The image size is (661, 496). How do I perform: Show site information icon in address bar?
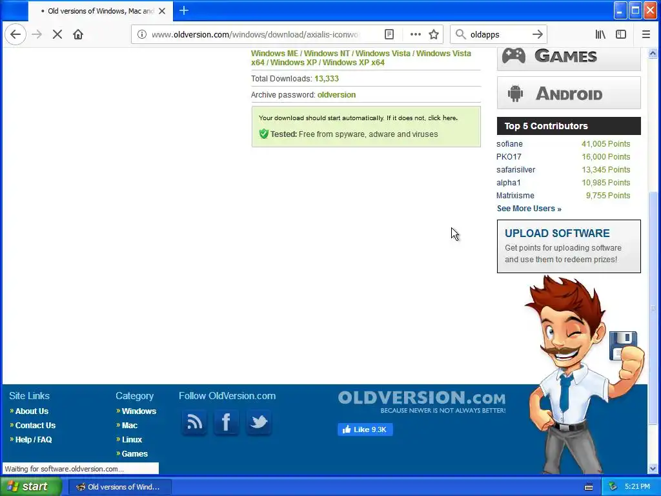click(142, 35)
